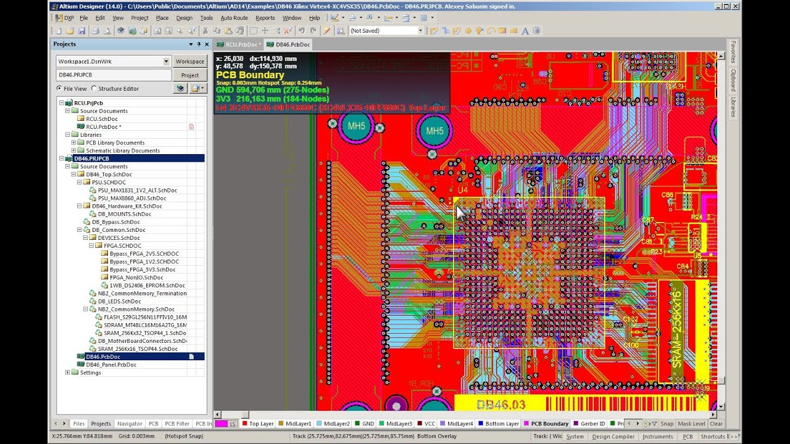
Task: Click the Copy toolbar icon
Action: click(x=217, y=31)
